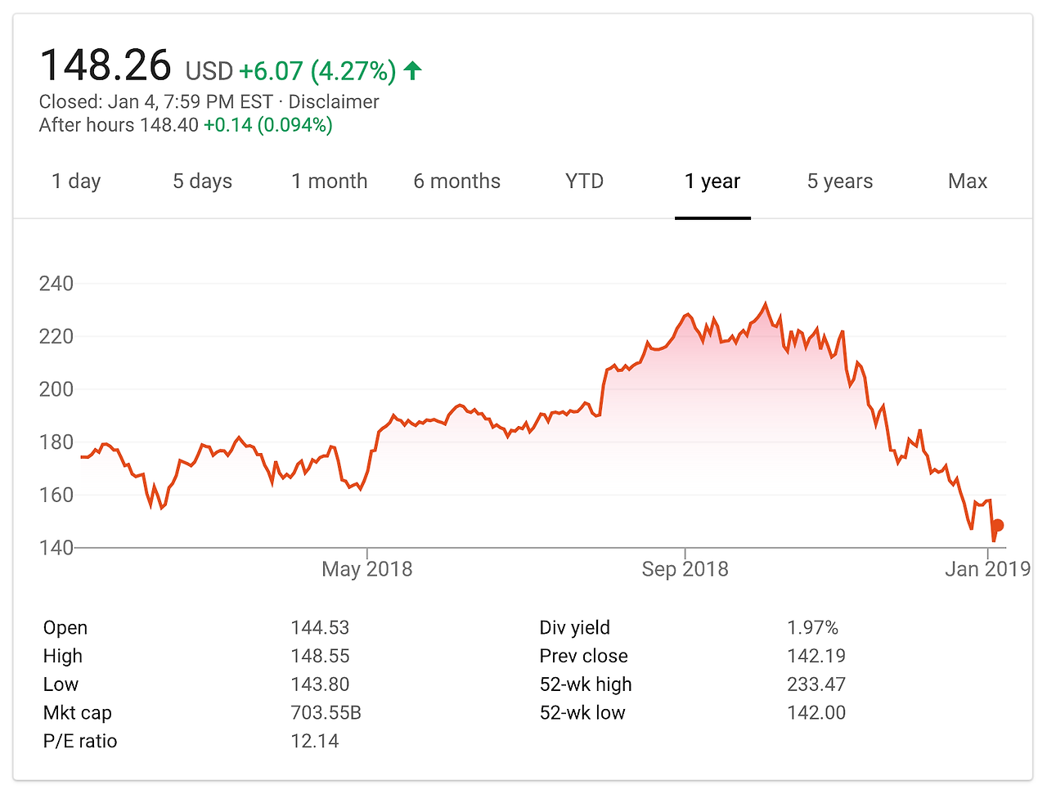Click the Sep 2018 axis marker
The height and width of the screenshot is (794, 1047).
tap(685, 569)
